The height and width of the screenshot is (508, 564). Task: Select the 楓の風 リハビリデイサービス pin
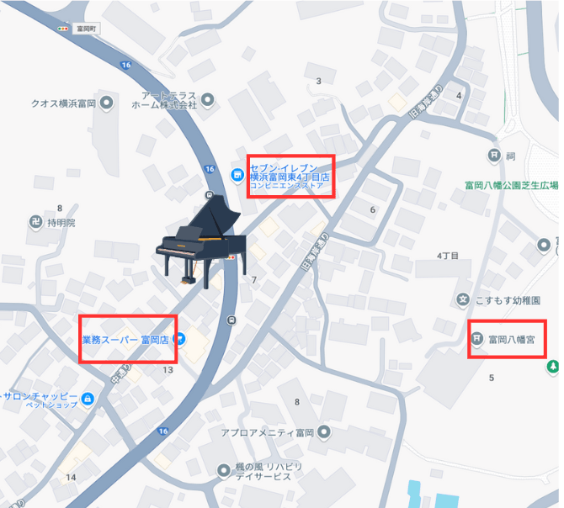pos(223,470)
